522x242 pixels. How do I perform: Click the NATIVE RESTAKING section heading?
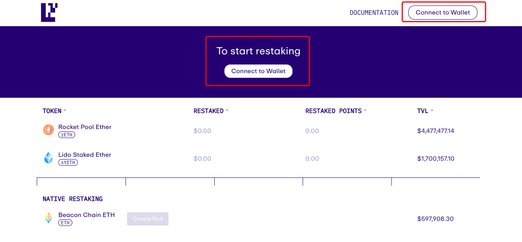pyautogui.click(x=73, y=199)
